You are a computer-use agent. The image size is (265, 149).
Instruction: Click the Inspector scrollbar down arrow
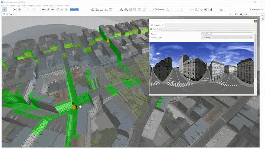point(255,94)
